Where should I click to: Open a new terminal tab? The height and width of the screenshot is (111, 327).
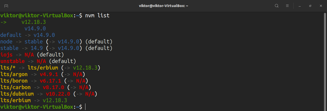[6, 6]
